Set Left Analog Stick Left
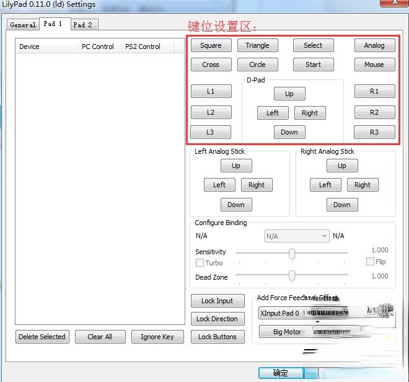 point(219,185)
